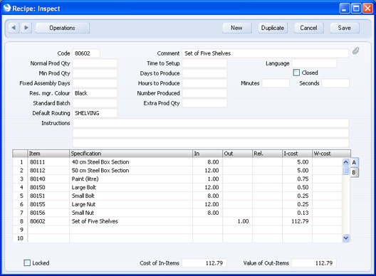Click the In quantity 1.00 for Paint
The width and height of the screenshot is (376, 276).
click(207, 179)
